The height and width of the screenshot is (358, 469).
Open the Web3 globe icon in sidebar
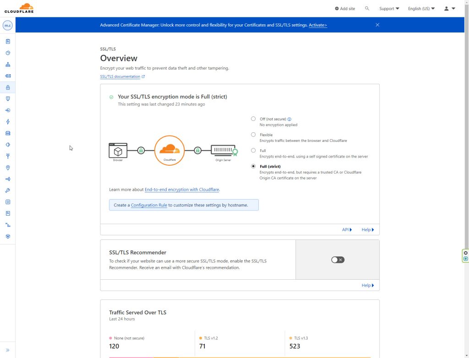(8, 236)
